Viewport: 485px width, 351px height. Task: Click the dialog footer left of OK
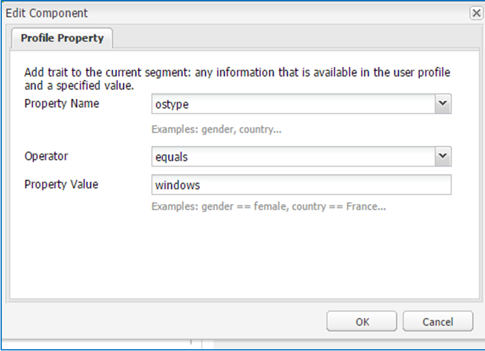(169, 321)
